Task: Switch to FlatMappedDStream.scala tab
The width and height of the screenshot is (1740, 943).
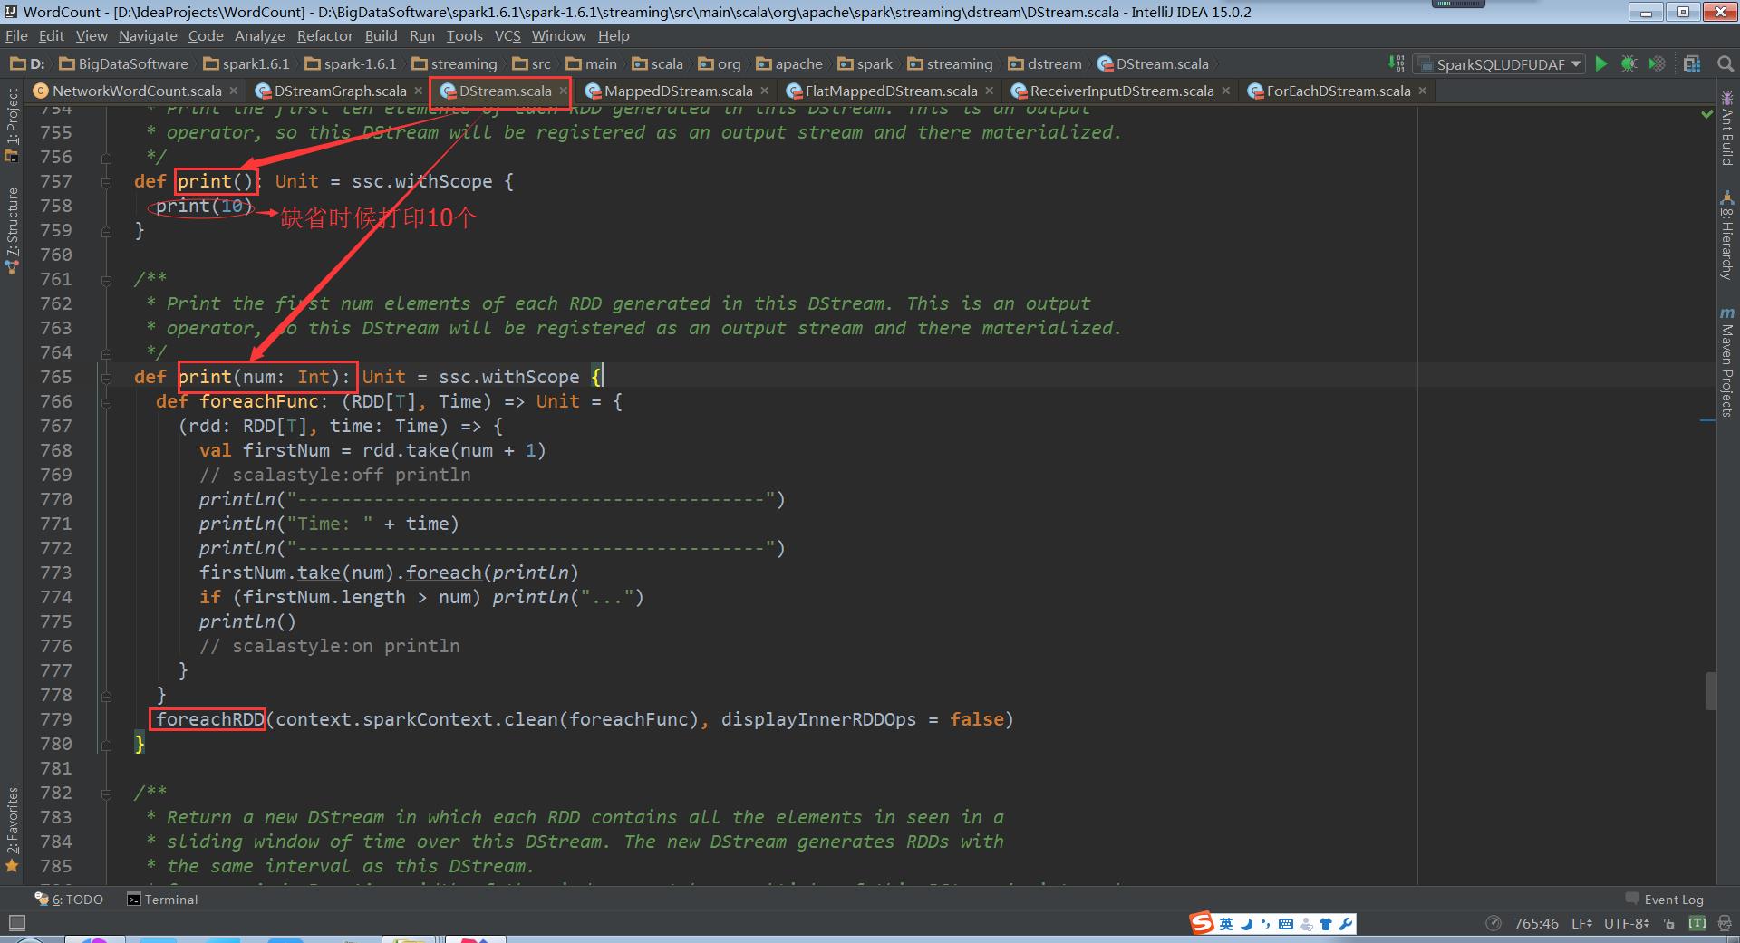Action: (x=891, y=91)
